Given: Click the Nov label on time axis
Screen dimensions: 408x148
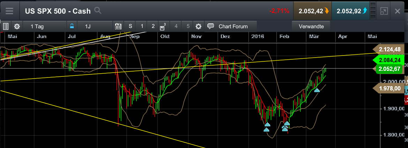Looking at the screenshot, I should [x=196, y=37].
